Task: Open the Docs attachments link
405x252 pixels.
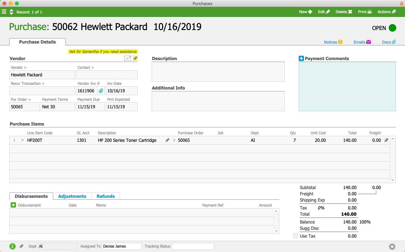Action: [389, 42]
